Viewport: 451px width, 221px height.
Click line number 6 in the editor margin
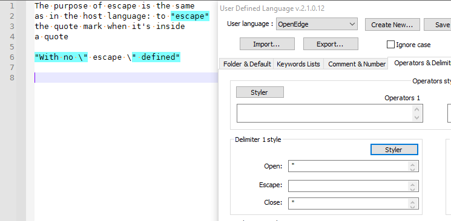click(12, 57)
